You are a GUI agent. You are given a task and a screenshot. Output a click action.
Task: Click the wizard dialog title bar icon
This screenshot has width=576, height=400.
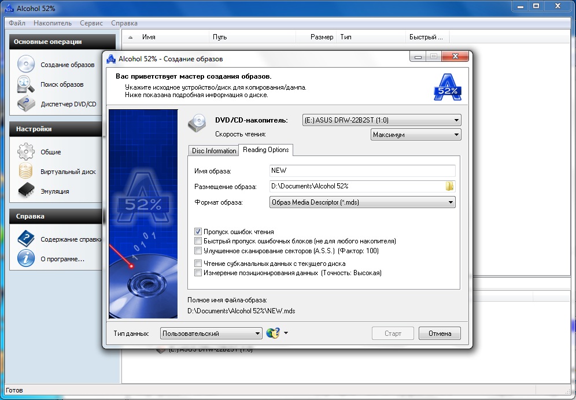tap(111, 59)
